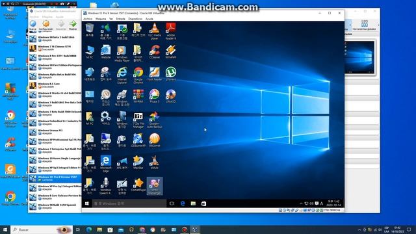
Task: Open Archivo menu in VM window
Action: (x=88, y=19)
